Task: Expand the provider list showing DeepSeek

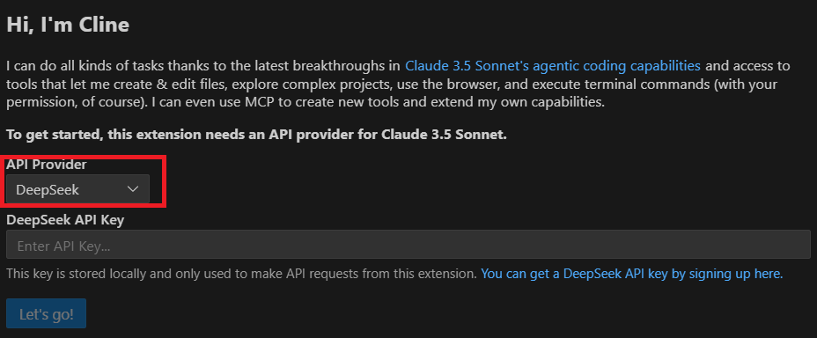Action: point(77,189)
